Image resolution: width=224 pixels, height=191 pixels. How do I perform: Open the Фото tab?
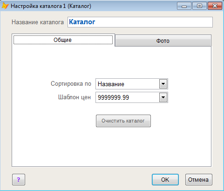point(163,41)
